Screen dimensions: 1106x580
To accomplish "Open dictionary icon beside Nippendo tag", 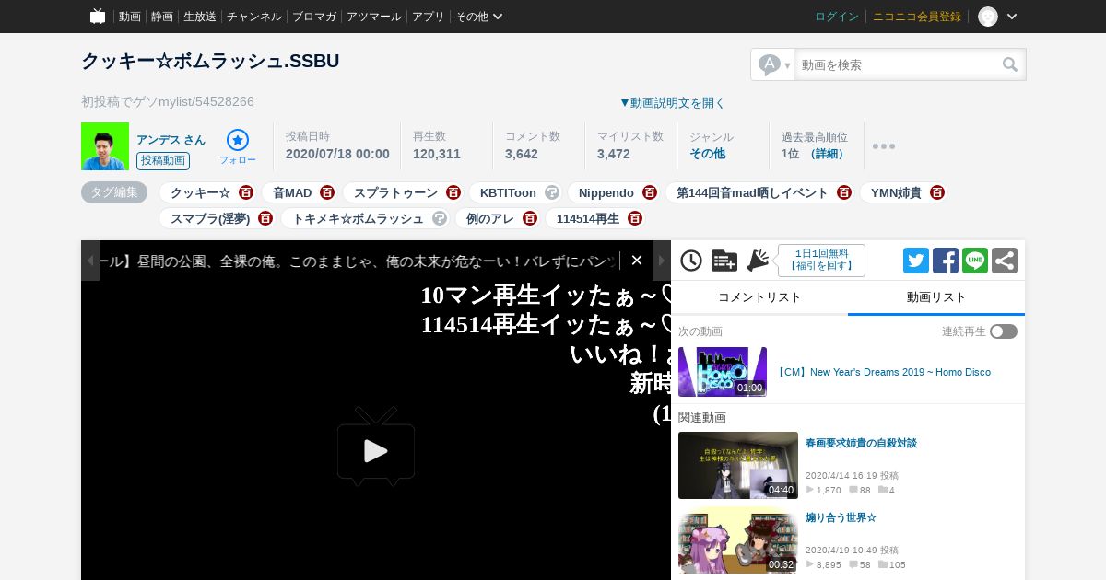I will coord(650,192).
